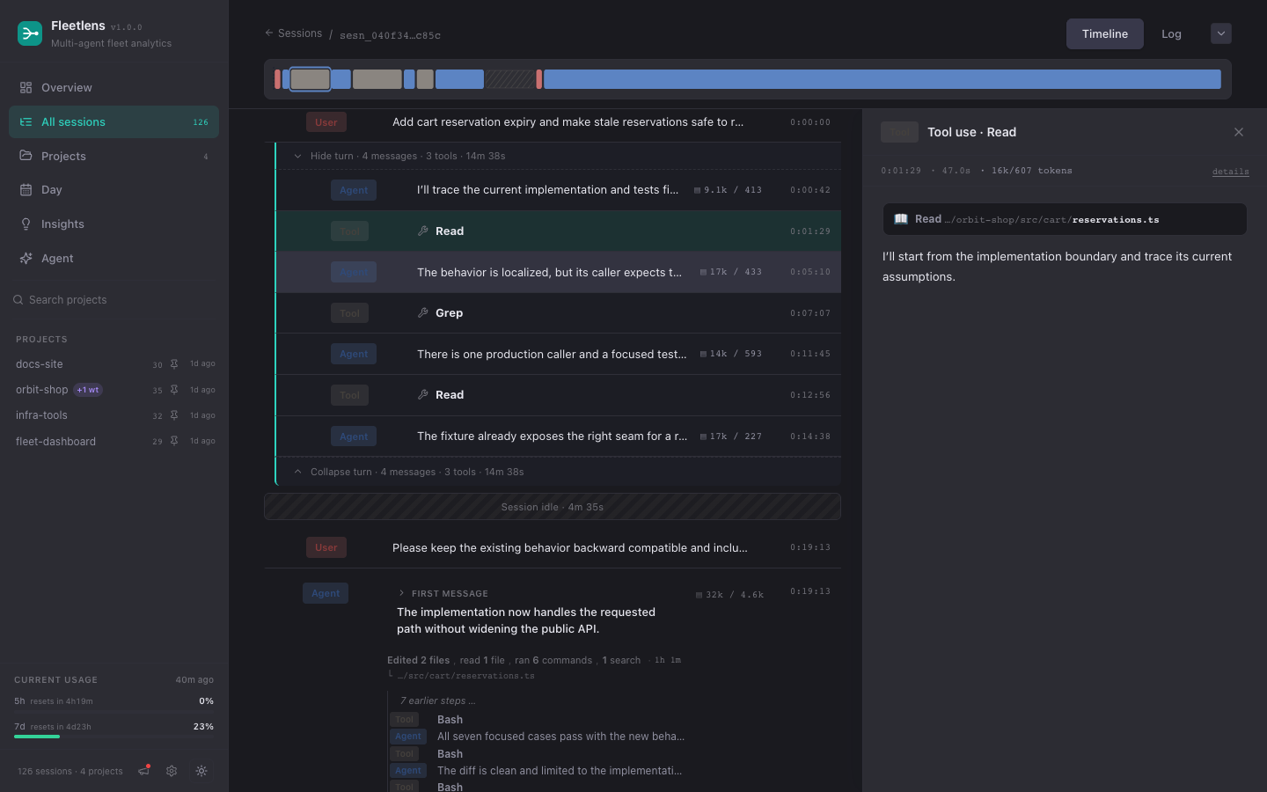Viewport: 1267px width, 792px height.
Task: Open agent message The behavior is localized
Action: pos(559,272)
